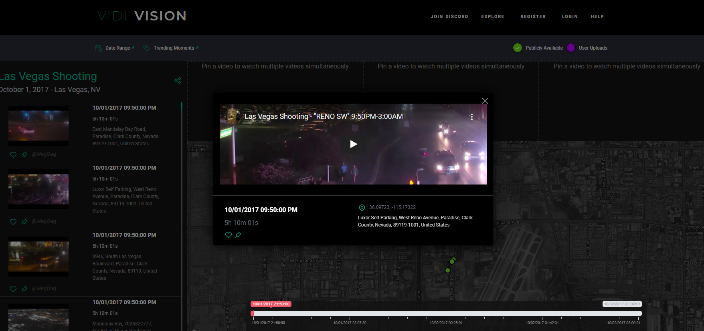Pin the video in the popup
704x331 pixels.
(238, 235)
